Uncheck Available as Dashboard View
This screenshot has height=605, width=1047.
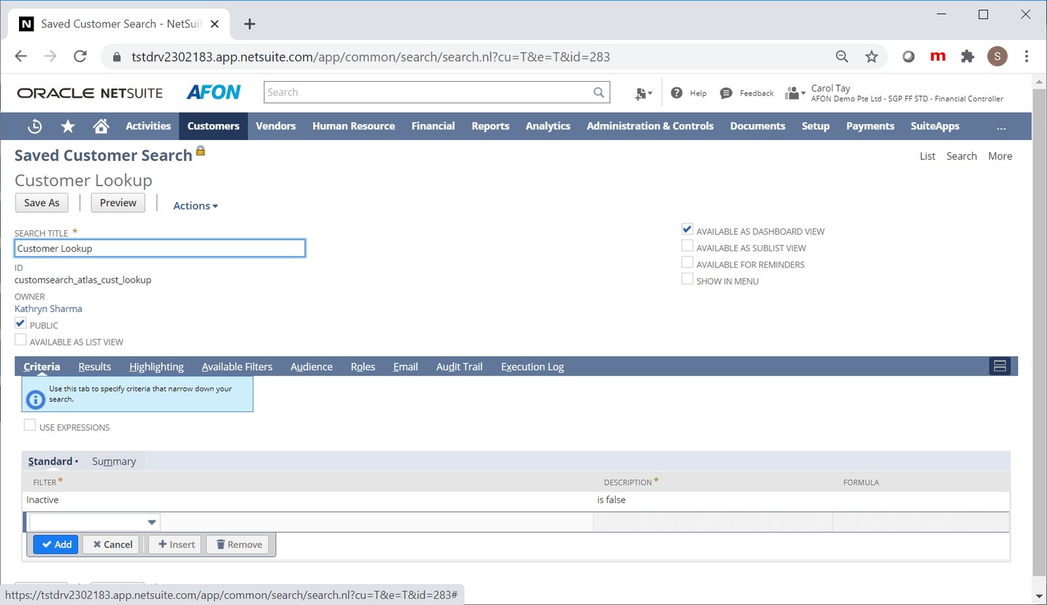pyautogui.click(x=686, y=229)
